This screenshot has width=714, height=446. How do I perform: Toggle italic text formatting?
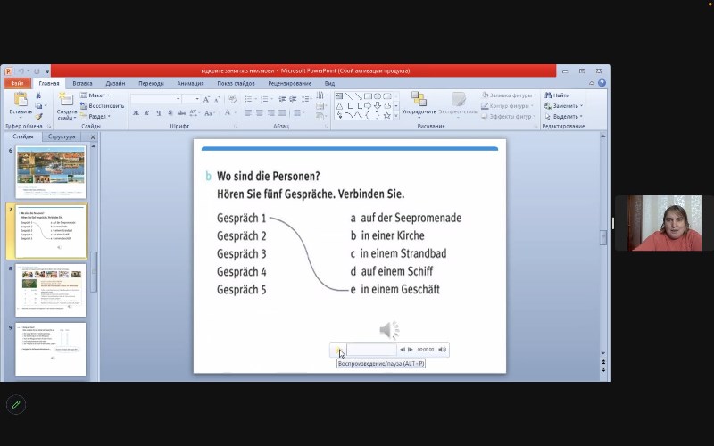pos(148,113)
